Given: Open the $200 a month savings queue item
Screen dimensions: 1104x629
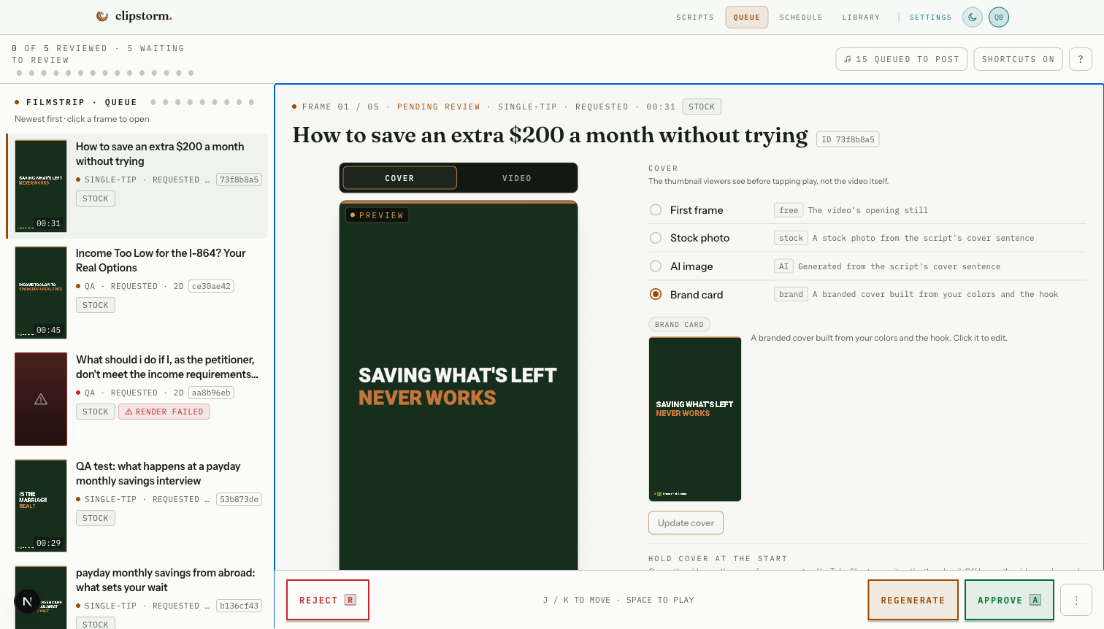Looking at the screenshot, I should 137,186.
